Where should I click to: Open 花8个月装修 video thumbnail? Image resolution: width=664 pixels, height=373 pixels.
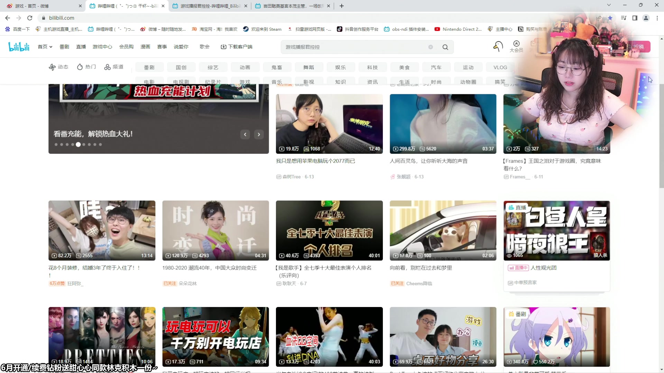102,230
